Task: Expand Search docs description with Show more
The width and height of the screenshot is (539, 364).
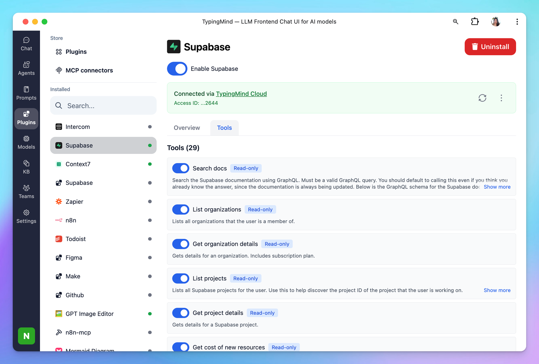Action: pos(497,187)
